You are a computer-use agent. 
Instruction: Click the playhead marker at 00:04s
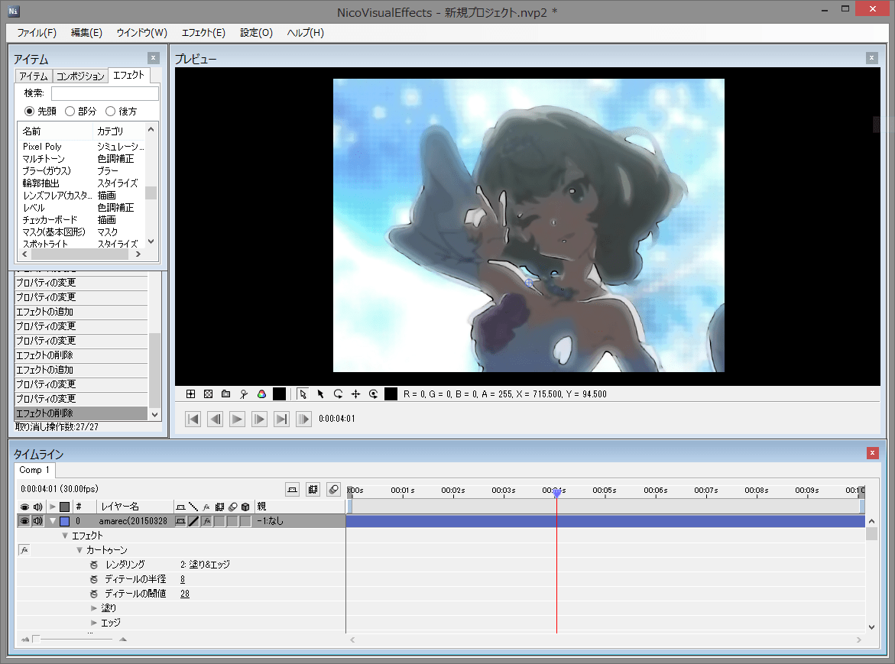(556, 493)
